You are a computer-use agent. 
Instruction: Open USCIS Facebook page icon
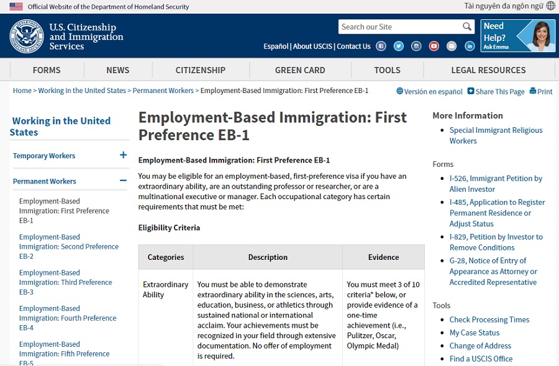tap(381, 47)
